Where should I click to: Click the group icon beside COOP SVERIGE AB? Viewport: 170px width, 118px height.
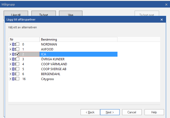pyautogui.click(x=14, y=69)
